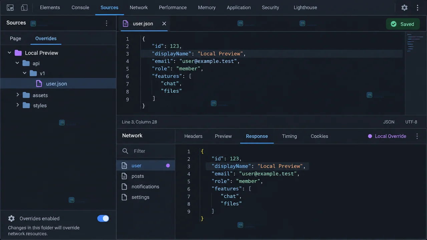This screenshot has height=240, width=427.
Task: Expand the assets folder
Action: 18,95
